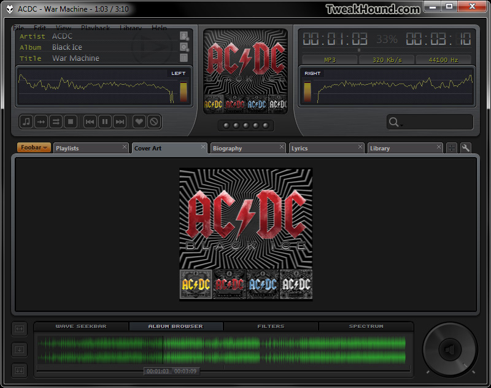Click the total time display 00:03:10
Image resolution: width=491 pixels, height=388 pixels.
(438, 39)
